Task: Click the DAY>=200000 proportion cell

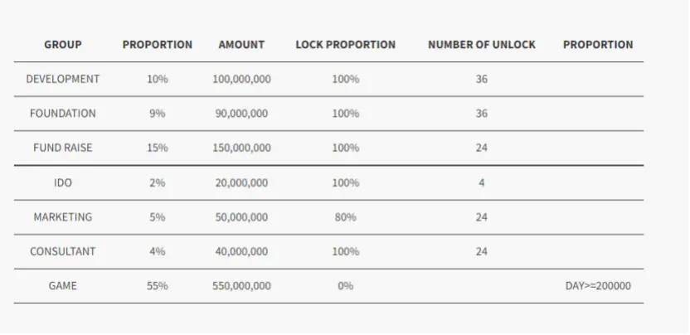Action: pyautogui.click(x=598, y=286)
